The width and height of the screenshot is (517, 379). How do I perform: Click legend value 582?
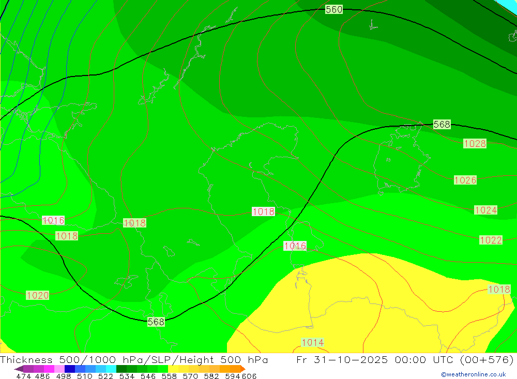click(x=211, y=376)
